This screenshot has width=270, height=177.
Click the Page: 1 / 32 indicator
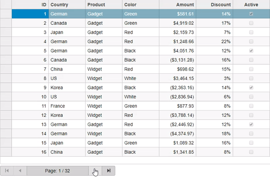pyautogui.click(x=58, y=171)
